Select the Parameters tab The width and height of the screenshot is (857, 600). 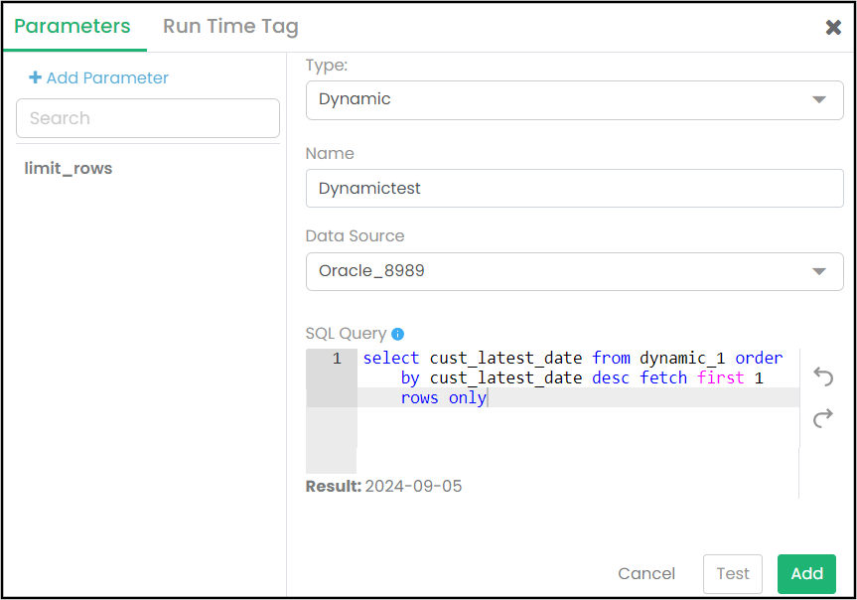[72, 27]
